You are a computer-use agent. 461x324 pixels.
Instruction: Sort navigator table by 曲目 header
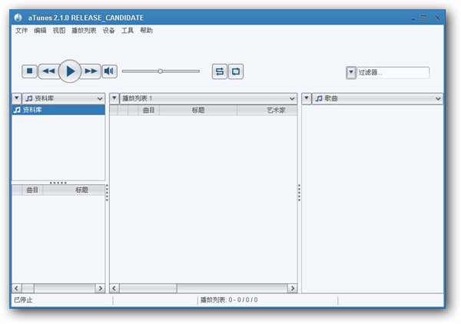[32, 190]
